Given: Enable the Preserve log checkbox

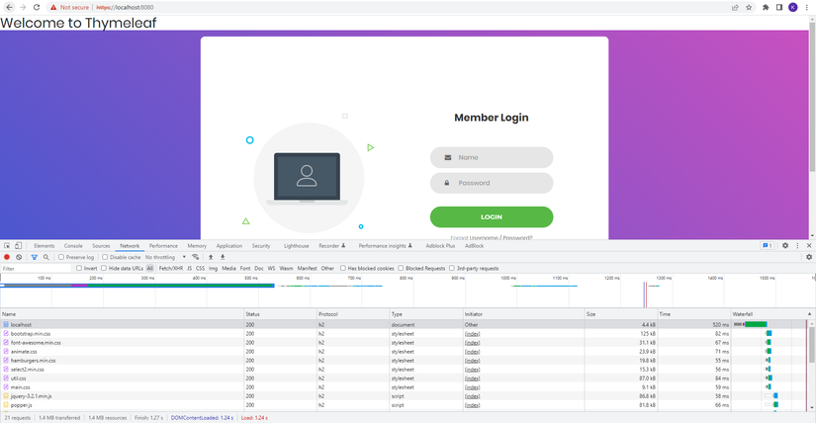Looking at the screenshot, I should click(x=61, y=257).
